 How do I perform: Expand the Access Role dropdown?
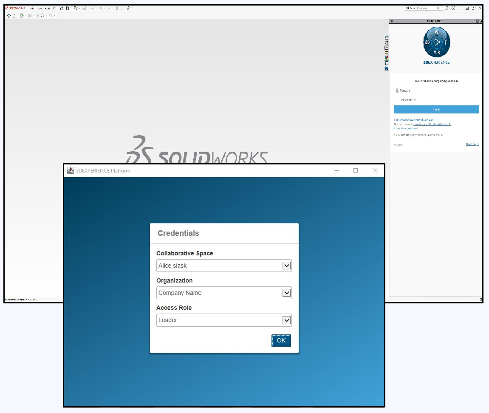(x=287, y=320)
